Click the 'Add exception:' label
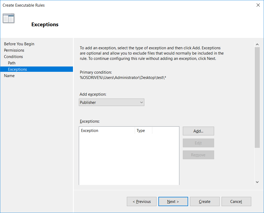This screenshot has height=213, width=264. coord(93,94)
